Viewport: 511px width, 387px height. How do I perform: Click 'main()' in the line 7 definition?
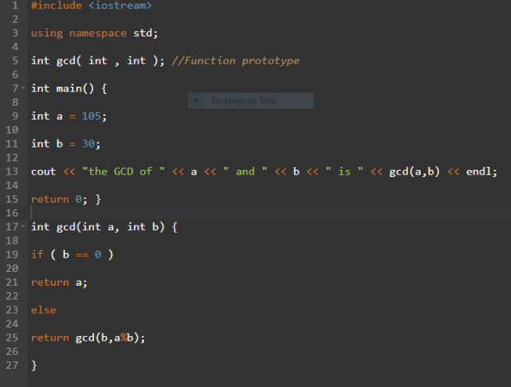coord(75,89)
